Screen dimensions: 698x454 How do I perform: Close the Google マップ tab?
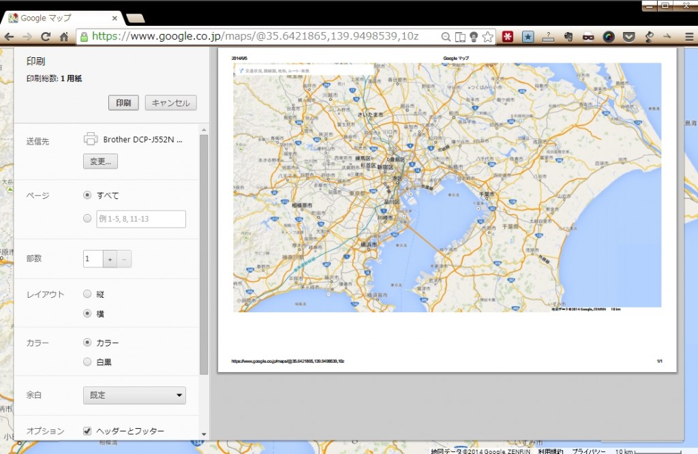[x=115, y=18]
